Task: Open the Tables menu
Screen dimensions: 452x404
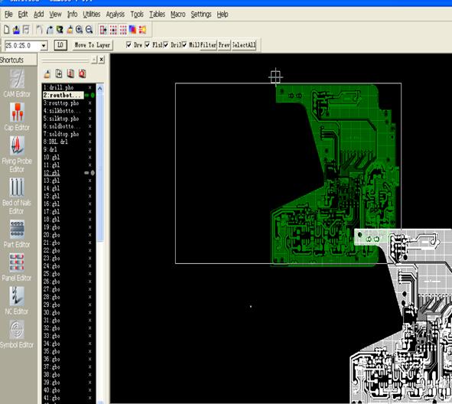Action: tap(157, 14)
